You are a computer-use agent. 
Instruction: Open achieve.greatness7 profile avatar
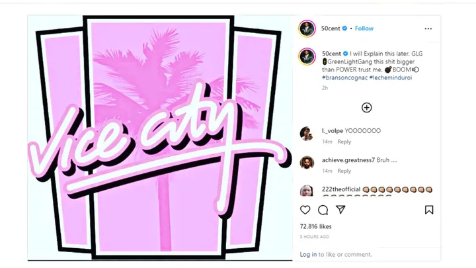pos(307,163)
